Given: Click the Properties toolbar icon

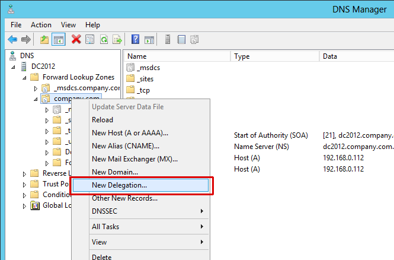Looking at the screenshot, I should [x=90, y=40].
